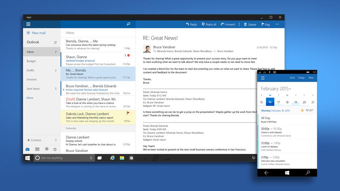The height and width of the screenshot is (191, 340).
Task: Click the Inbox header in message list
Action: tap(70, 33)
